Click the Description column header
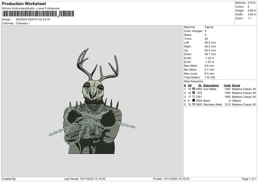258x182 pixels. (211, 85)
